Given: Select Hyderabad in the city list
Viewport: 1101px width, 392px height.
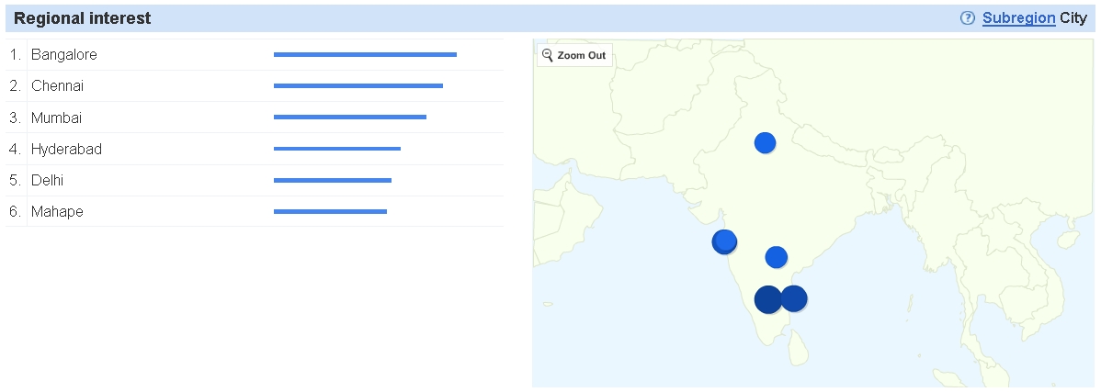Looking at the screenshot, I should 66,149.
